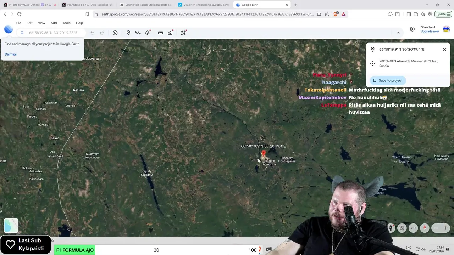Viewport: 454px width, 255px height.
Task: Open the Google Earth home logo
Action: pyautogui.click(x=9, y=29)
